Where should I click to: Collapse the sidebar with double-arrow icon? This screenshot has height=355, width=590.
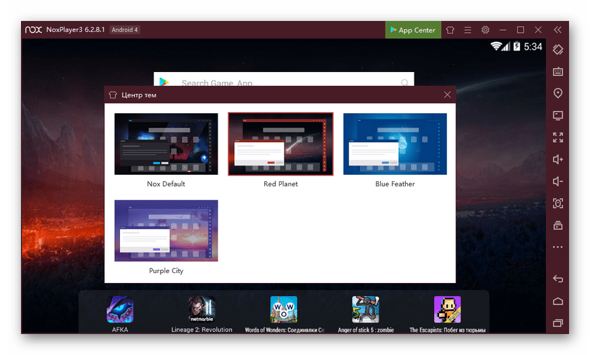[x=558, y=30]
